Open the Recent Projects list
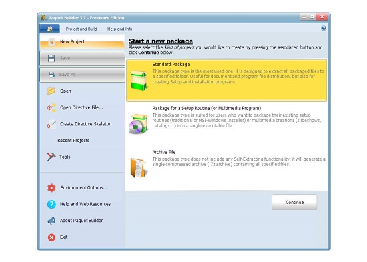Viewport: 367px width, 262px height. pos(73,141)
